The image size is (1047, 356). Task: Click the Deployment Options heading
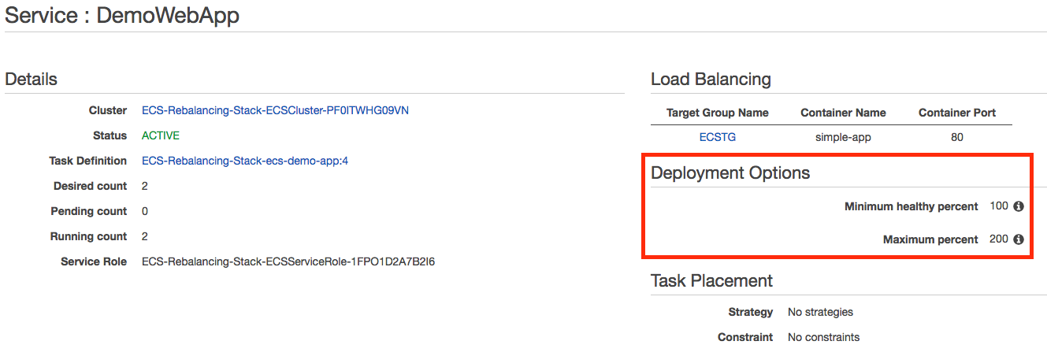730,172
